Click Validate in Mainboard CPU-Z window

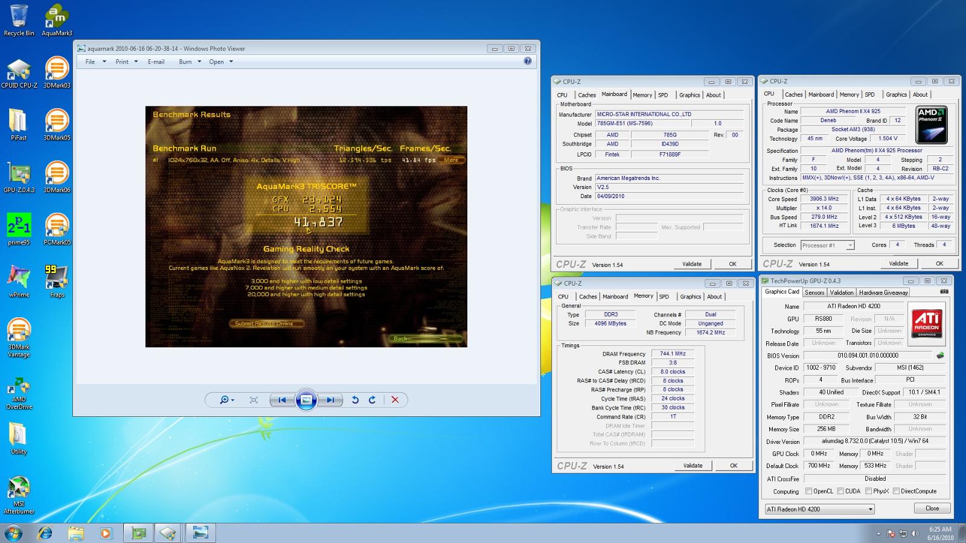(692, 264)
